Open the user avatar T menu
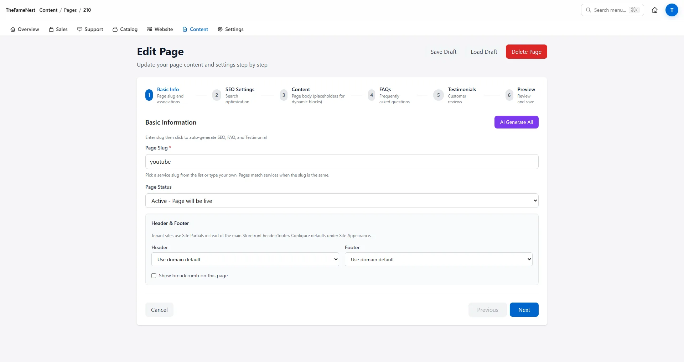684x362 pixels. pyautogui.click(x=672, y=10)
